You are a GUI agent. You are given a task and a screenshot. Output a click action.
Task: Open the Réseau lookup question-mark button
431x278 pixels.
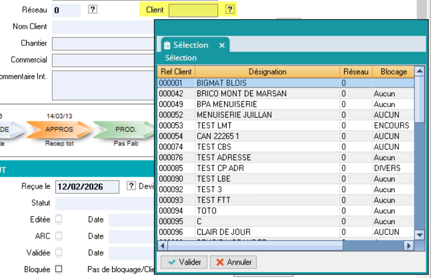[93, 10]
